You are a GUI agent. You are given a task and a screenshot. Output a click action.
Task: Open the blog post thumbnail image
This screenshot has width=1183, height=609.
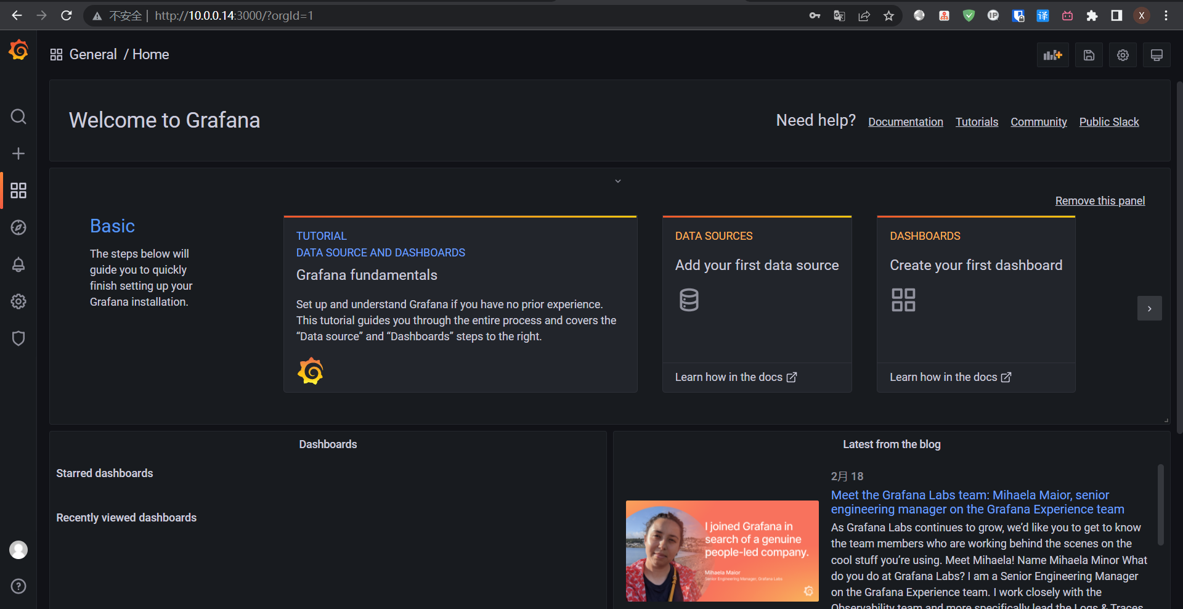pyautogui.click(x=722, y=551)
